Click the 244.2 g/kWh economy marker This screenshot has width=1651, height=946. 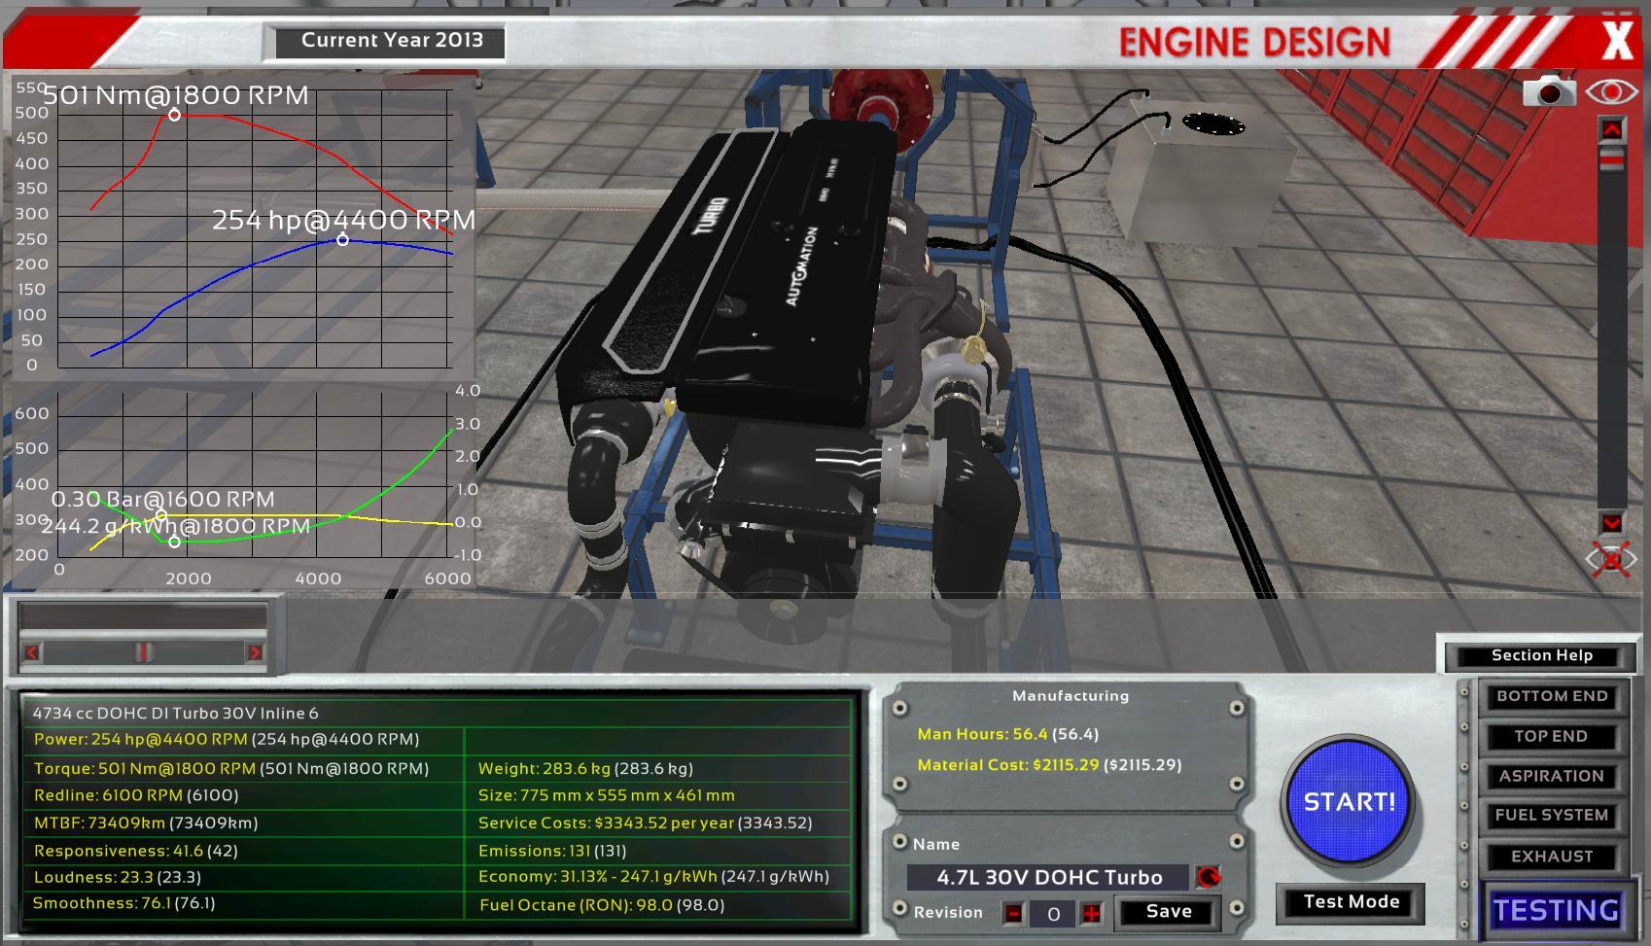[174, 542]
